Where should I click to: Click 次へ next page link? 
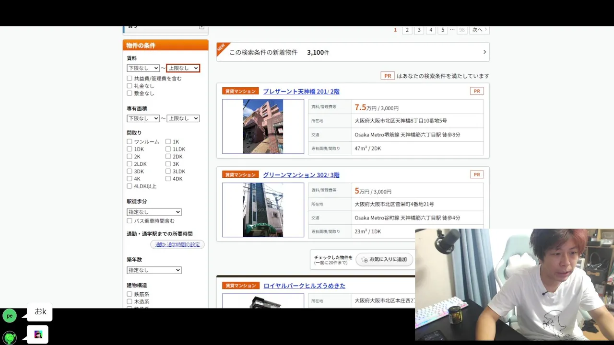[479, 30]
